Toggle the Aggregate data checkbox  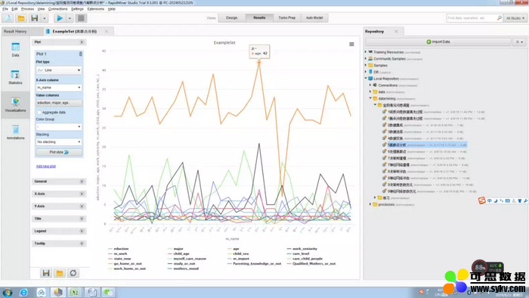point(39,113)
